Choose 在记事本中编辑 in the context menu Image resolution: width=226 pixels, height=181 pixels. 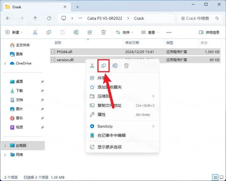coord(122,135)
